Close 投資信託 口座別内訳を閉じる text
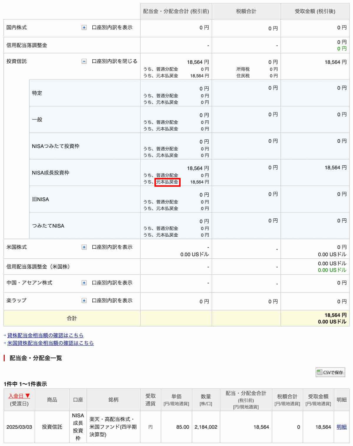Image resolution: width=353 pixels, height=446 pixels. click(114, 61)
